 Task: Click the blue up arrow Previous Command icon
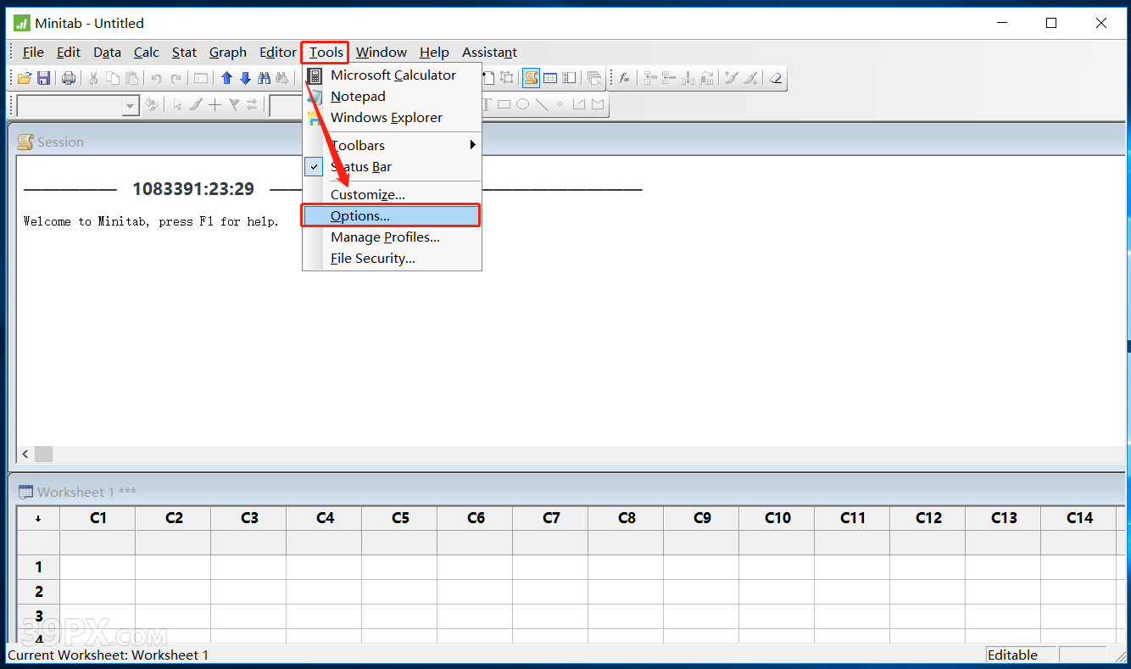click(x=226, y=78)
